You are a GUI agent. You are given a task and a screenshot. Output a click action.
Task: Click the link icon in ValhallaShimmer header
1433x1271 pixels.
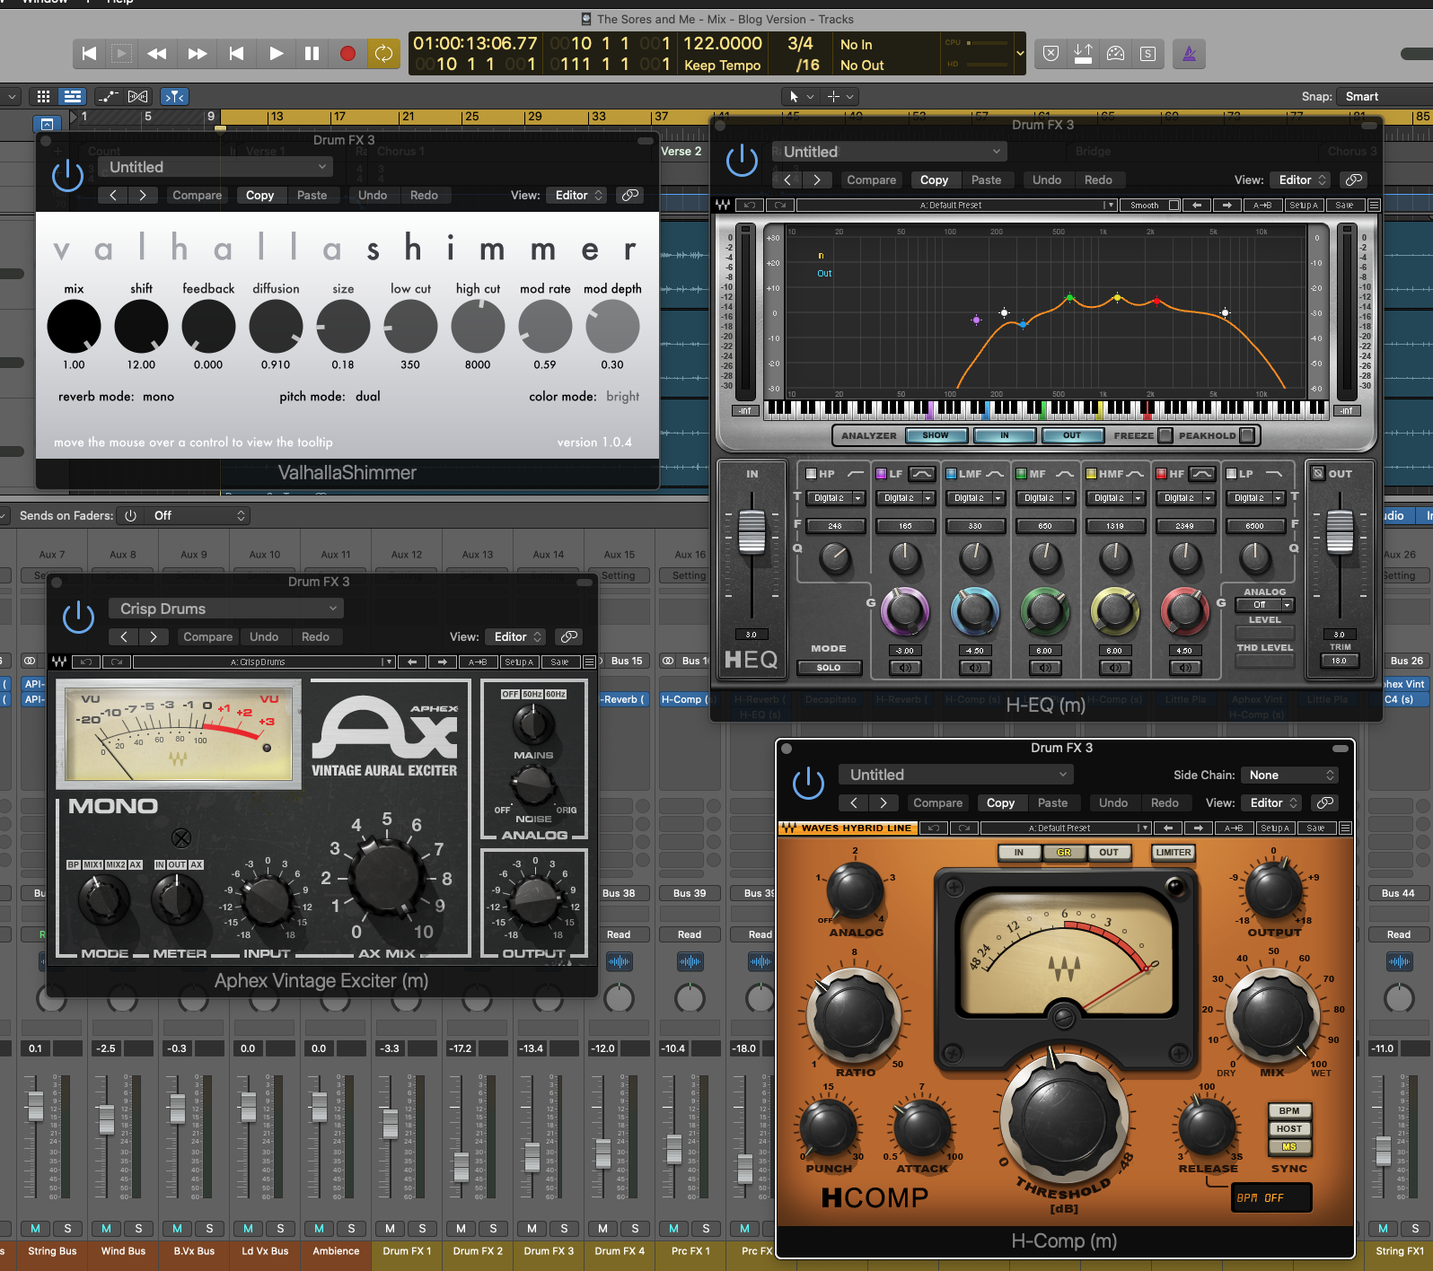point(630,195)
